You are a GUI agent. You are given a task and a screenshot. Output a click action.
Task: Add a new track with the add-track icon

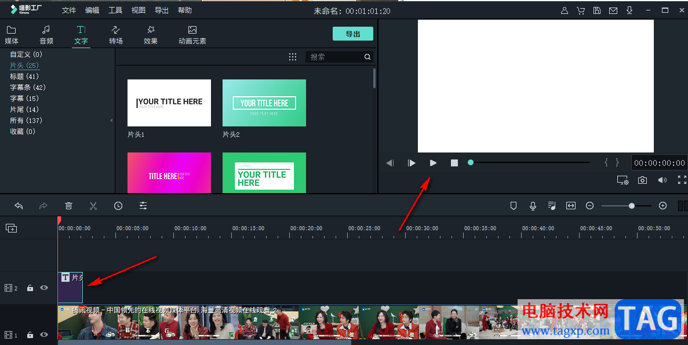pos(12,228)
